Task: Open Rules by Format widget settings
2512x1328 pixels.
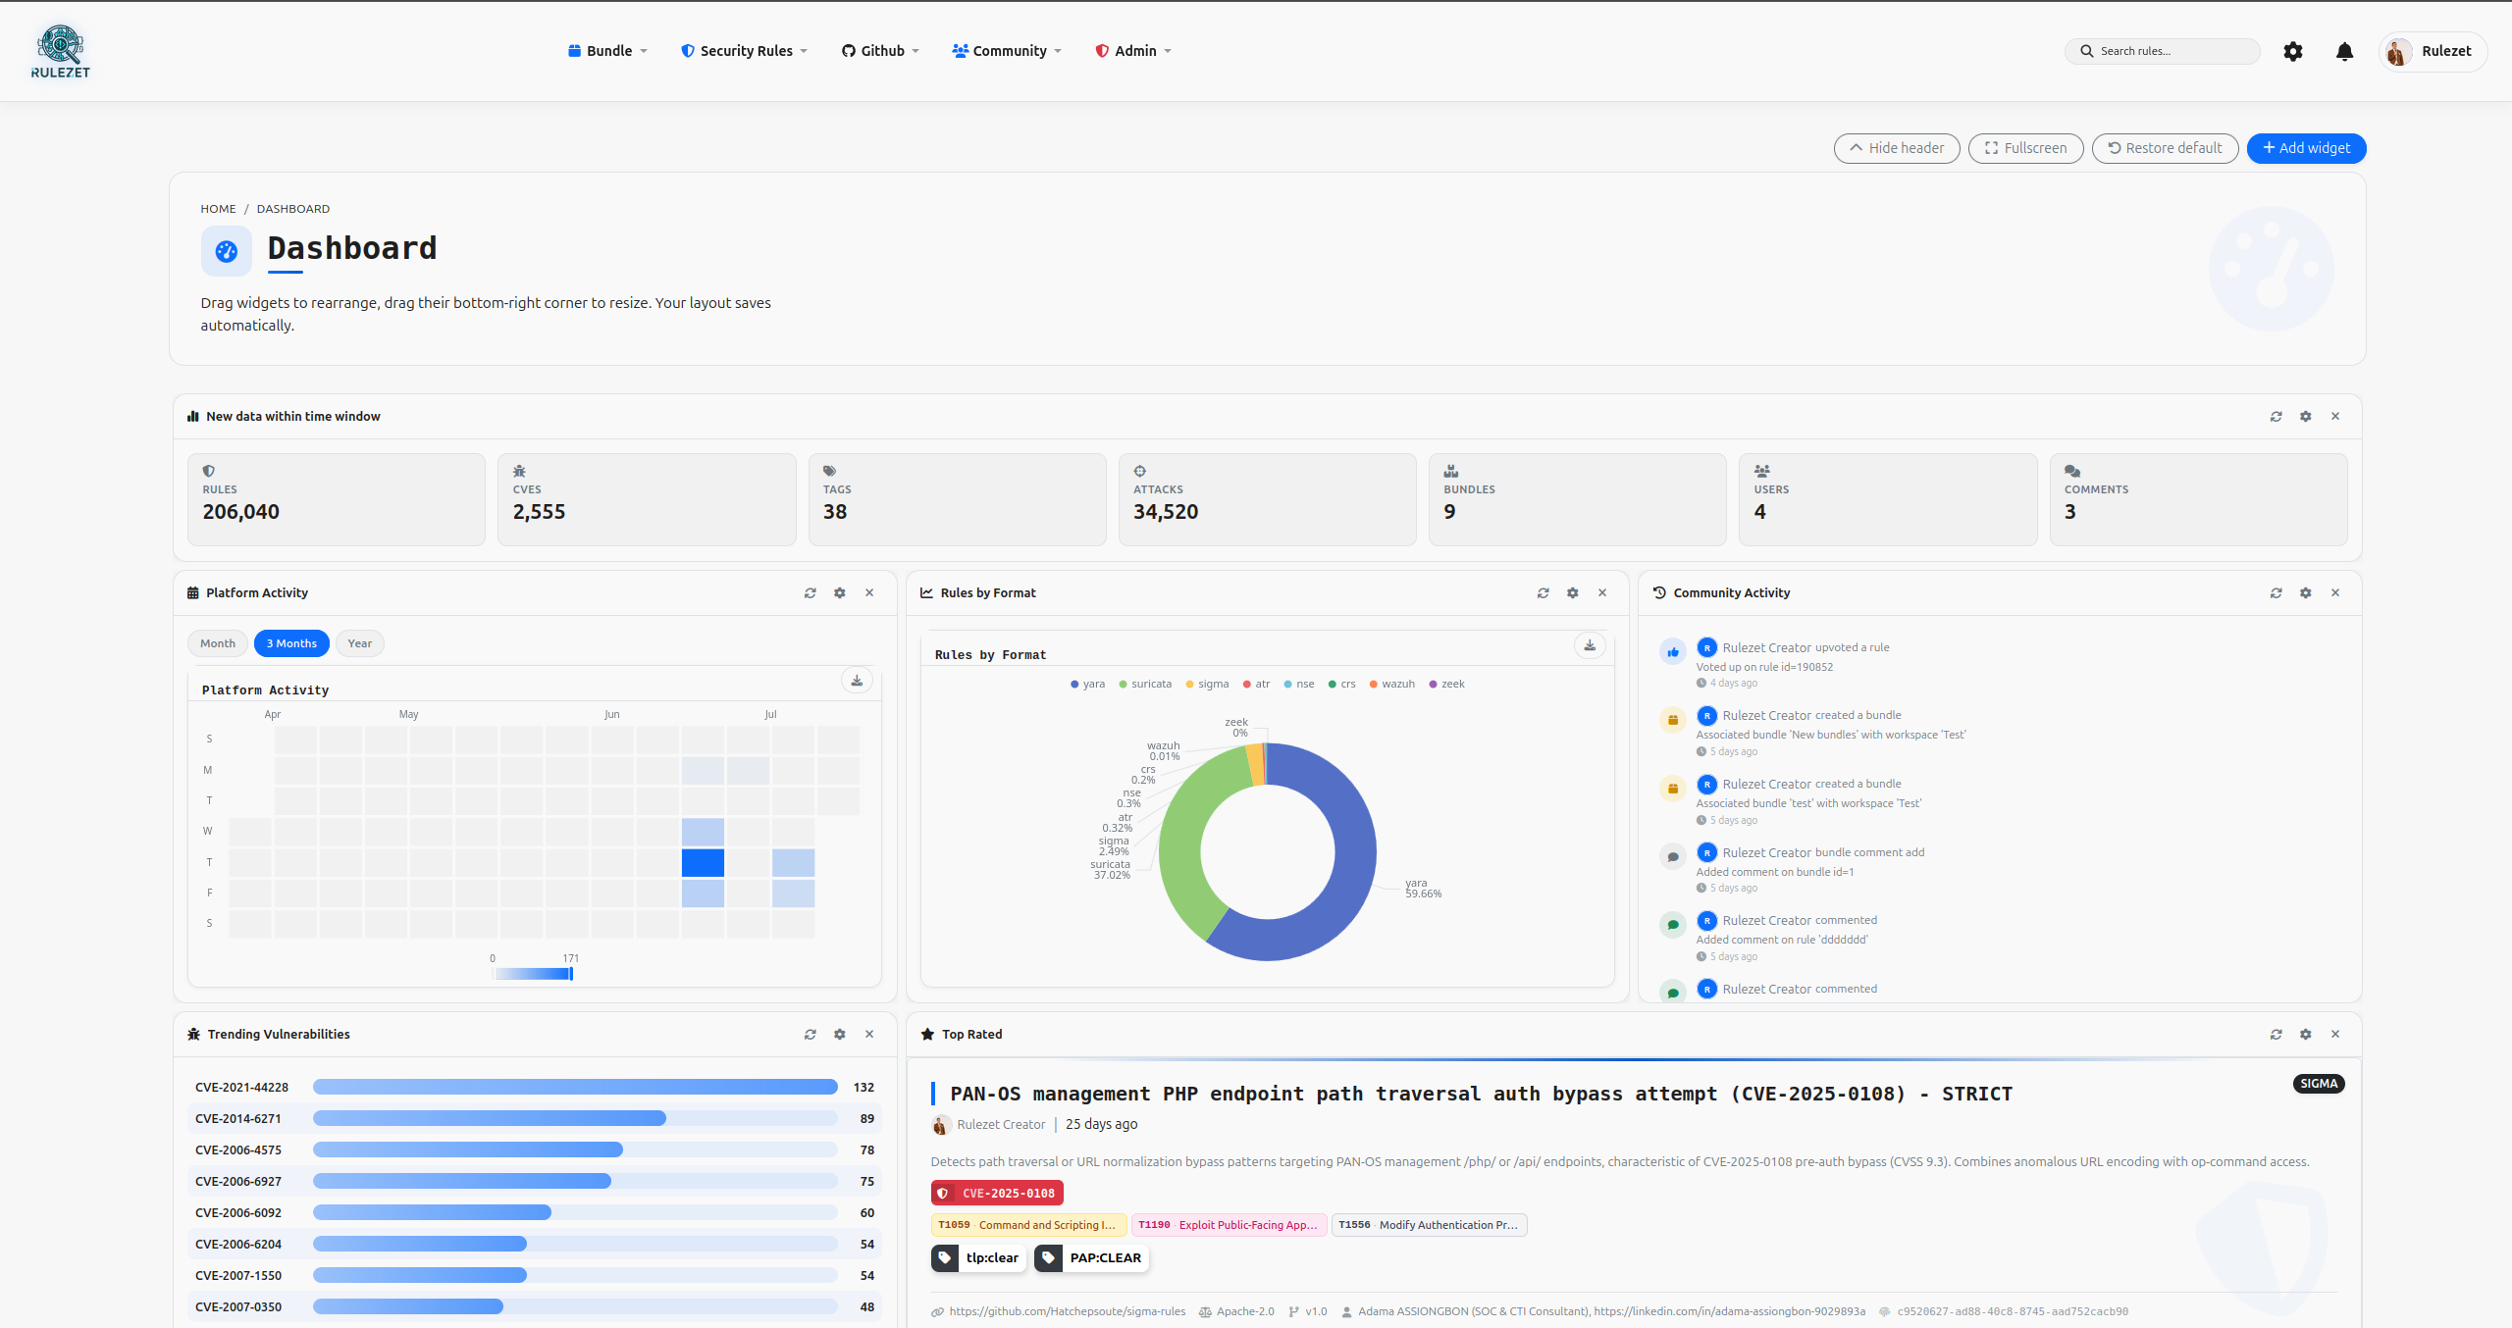Action: point(1572,593)
